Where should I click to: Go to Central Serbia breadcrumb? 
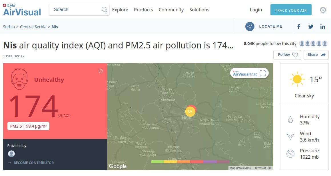point(33,27)
